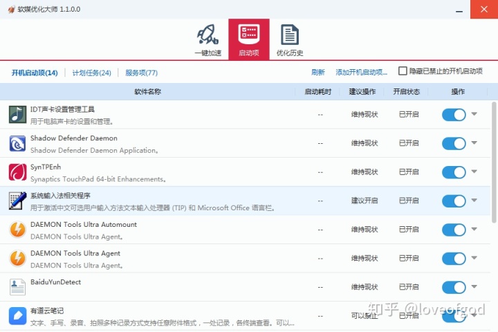This screenshot has height=332, width=498.
Task: Click the 有道云笔记 blue note icon
Action: (17, 316)
